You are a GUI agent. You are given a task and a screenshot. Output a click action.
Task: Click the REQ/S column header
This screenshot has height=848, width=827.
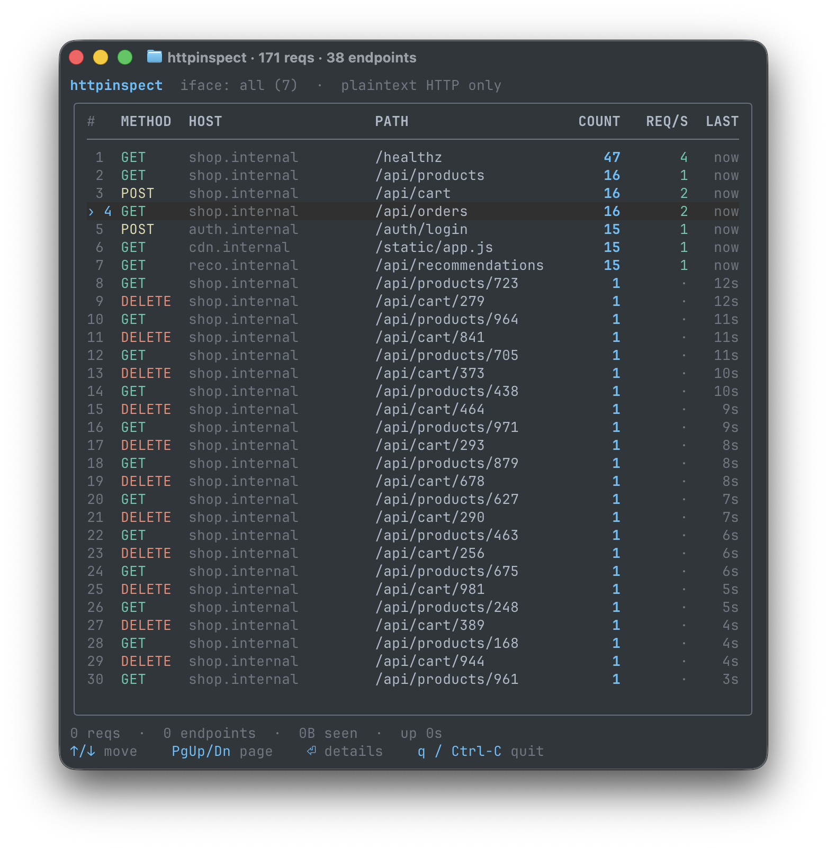(667, 121)
